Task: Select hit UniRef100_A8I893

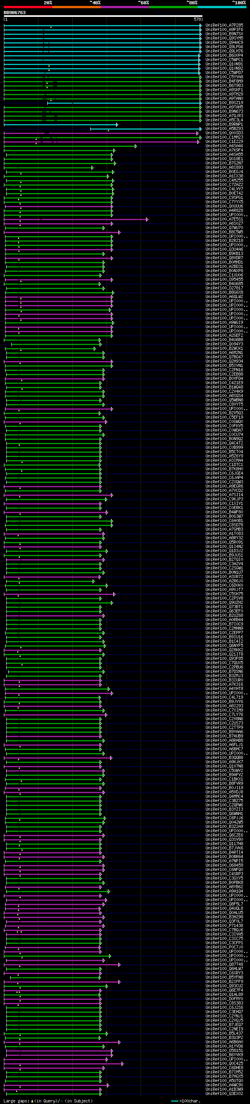Action: coord(224,168)
